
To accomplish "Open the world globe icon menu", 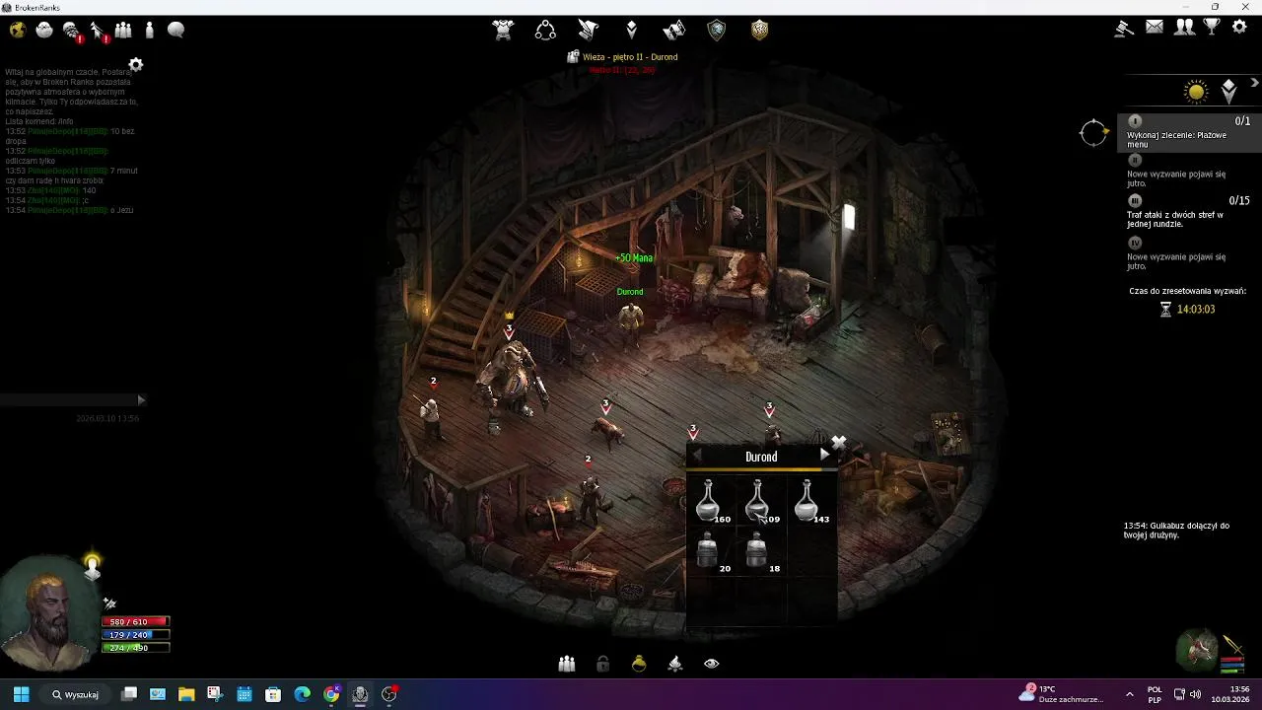I will click(18, 30).
